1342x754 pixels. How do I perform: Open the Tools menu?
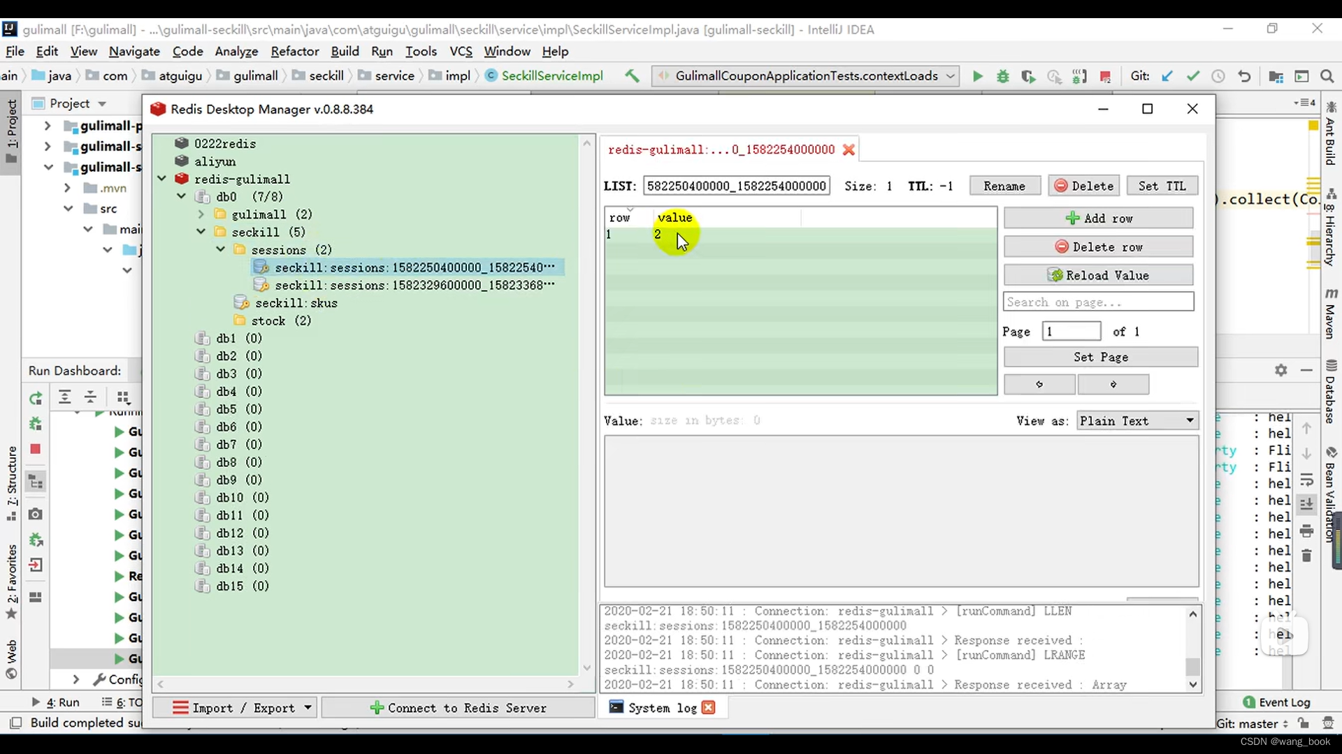pyautogui.click(x=421, y=51)
